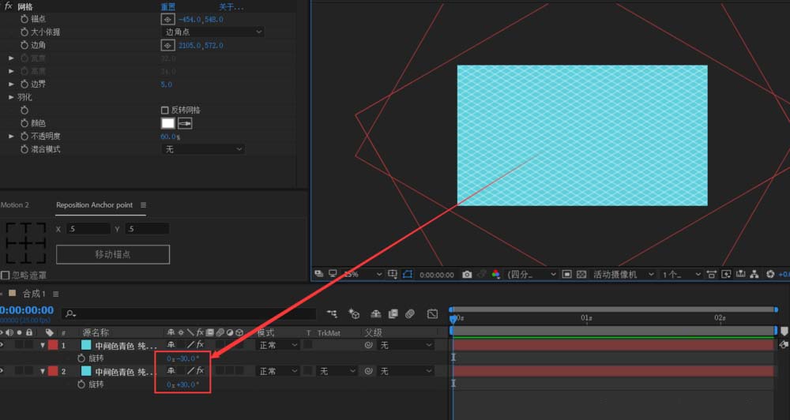Switch to the Motion 2 panel tab
The height and width of the screenshot is (420, 790).
[x=14, y=205]
